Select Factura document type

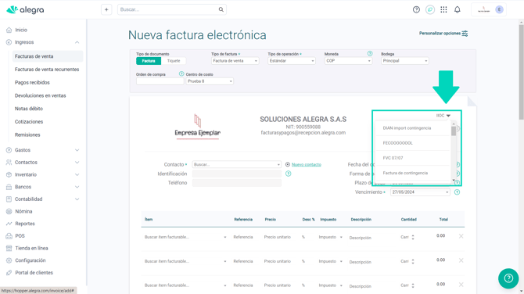coord(149,61)
